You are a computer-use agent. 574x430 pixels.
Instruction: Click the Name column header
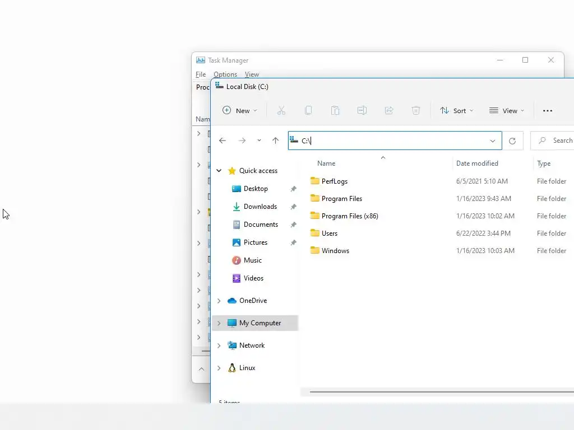point(326,163)
